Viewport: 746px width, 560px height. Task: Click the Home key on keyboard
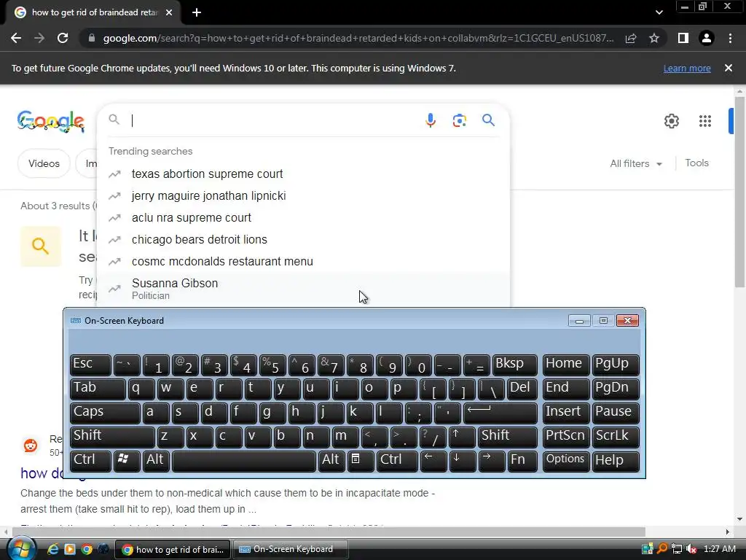(565, 365)
